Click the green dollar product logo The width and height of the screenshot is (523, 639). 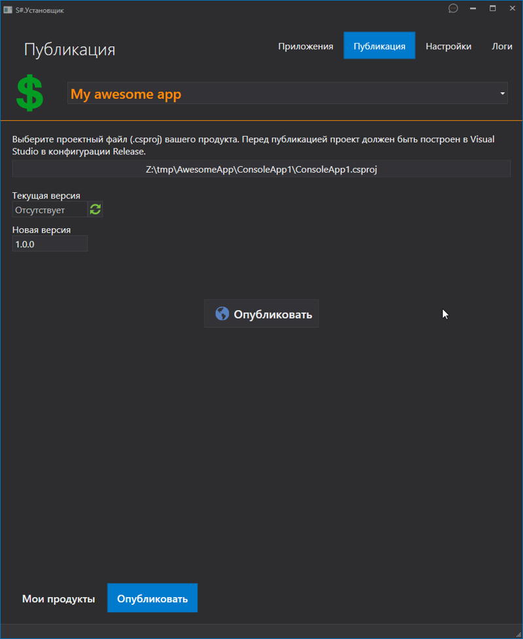coord(30,93)
